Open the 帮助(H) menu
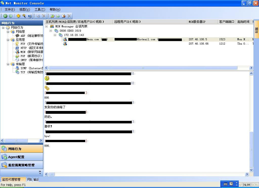Screen dimensions: 259x188 coord(55,9)
